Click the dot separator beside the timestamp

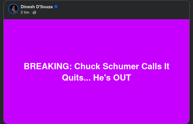point(31,12)
